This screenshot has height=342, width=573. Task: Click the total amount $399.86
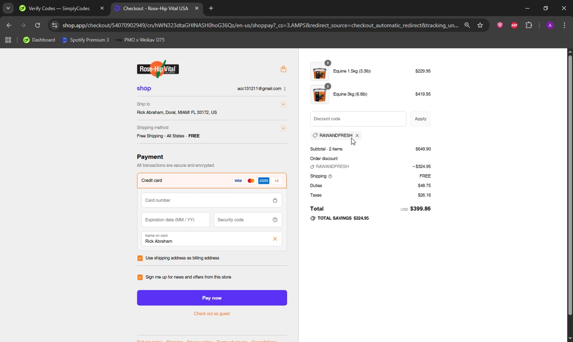(420, 209)
